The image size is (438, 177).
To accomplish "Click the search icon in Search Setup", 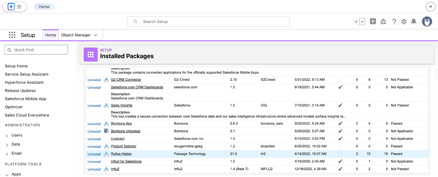I will [x=135, y=22].
